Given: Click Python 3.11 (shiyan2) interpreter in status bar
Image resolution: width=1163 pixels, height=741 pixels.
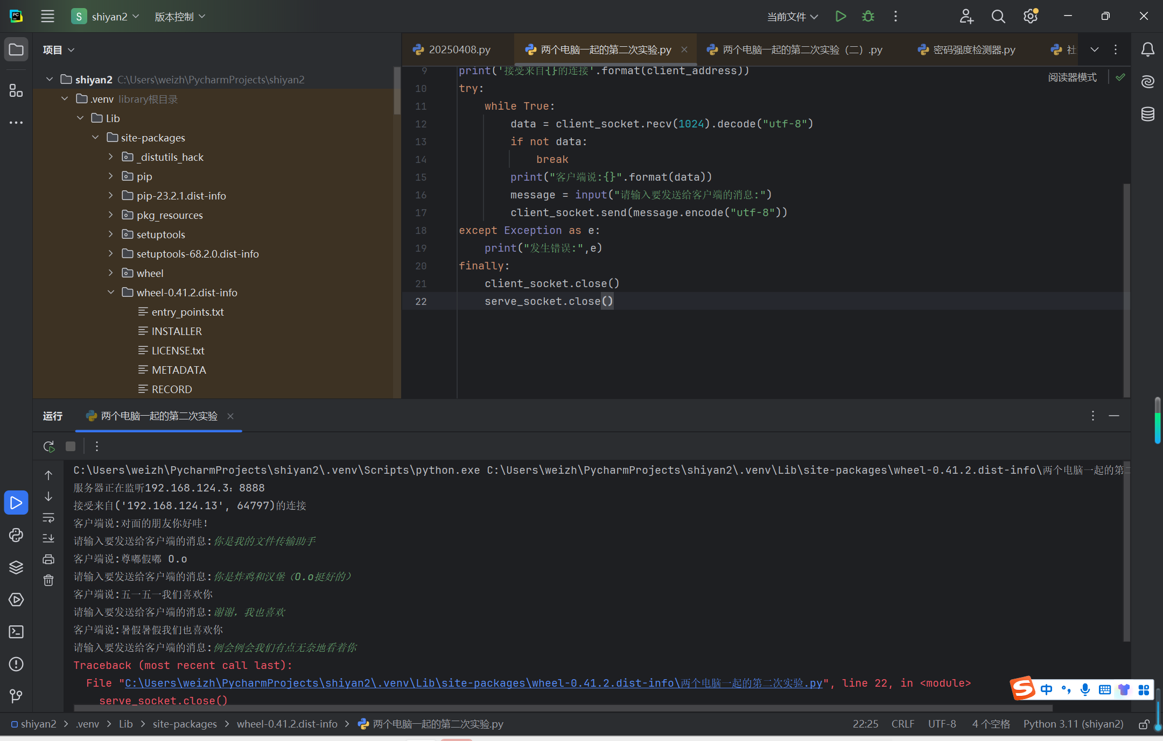Looking at the screenshot, I should click(x=1073, y=724).
